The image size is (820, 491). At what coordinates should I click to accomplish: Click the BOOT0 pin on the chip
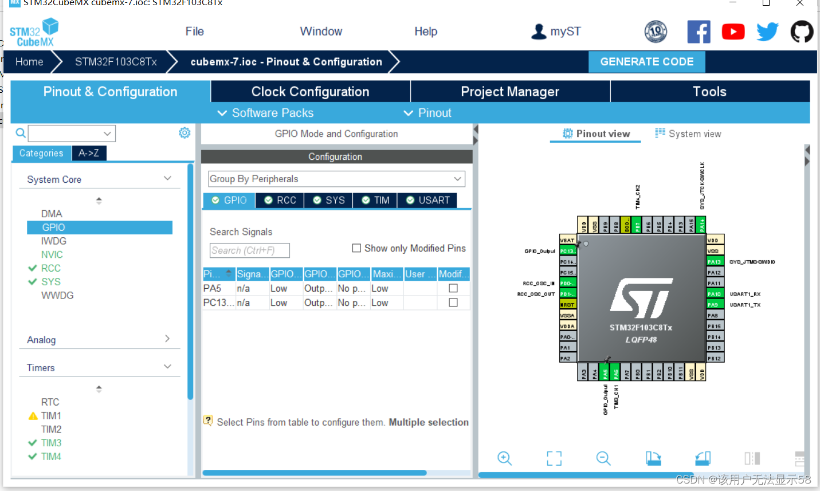pyautogui.click(x=626, y=225)
